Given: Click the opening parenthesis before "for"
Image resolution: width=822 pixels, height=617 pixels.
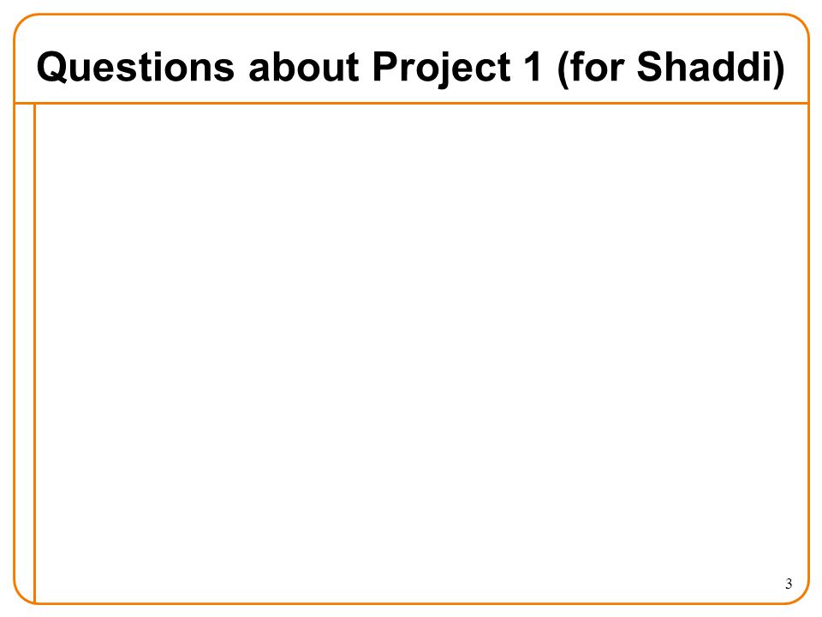Looking at the screenshot, I should pos(562,69).
